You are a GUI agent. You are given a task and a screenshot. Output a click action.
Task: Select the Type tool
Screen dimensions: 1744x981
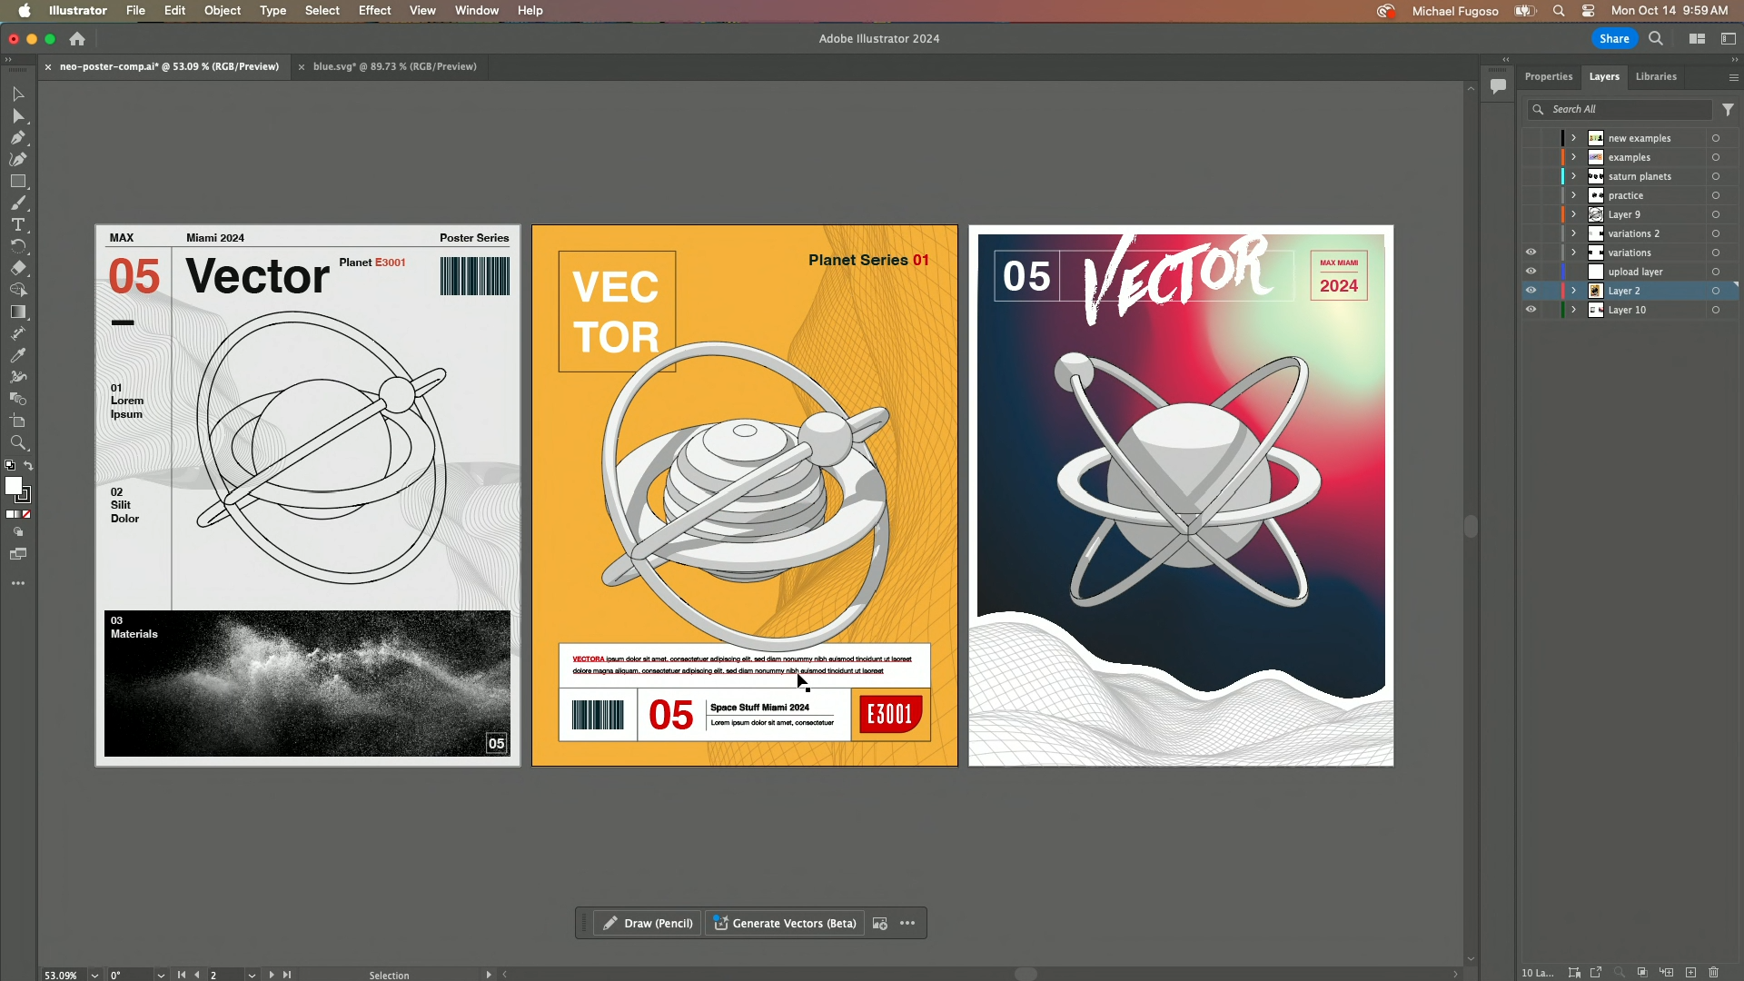[18, 223]
